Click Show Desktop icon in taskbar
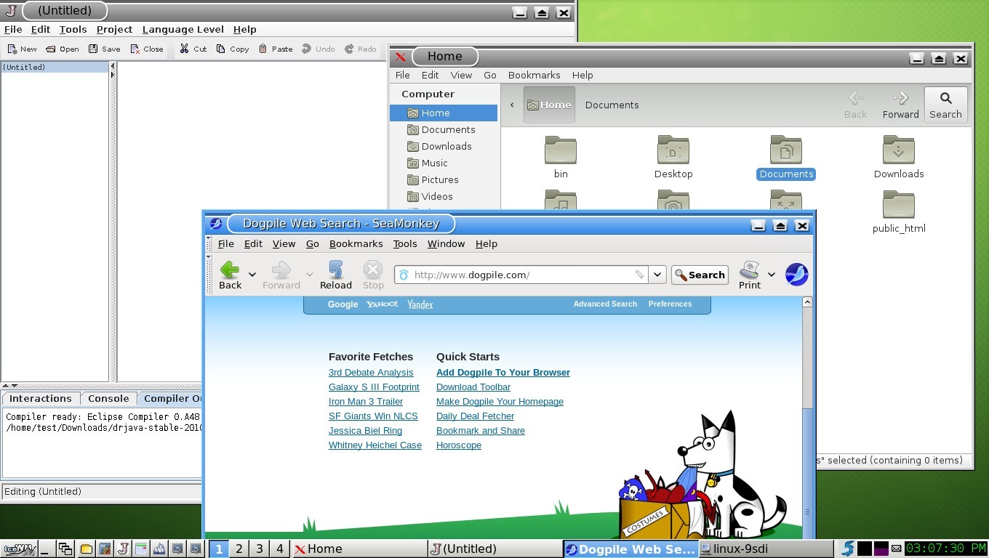The image size is (989, 558). [x=47, y=549]
